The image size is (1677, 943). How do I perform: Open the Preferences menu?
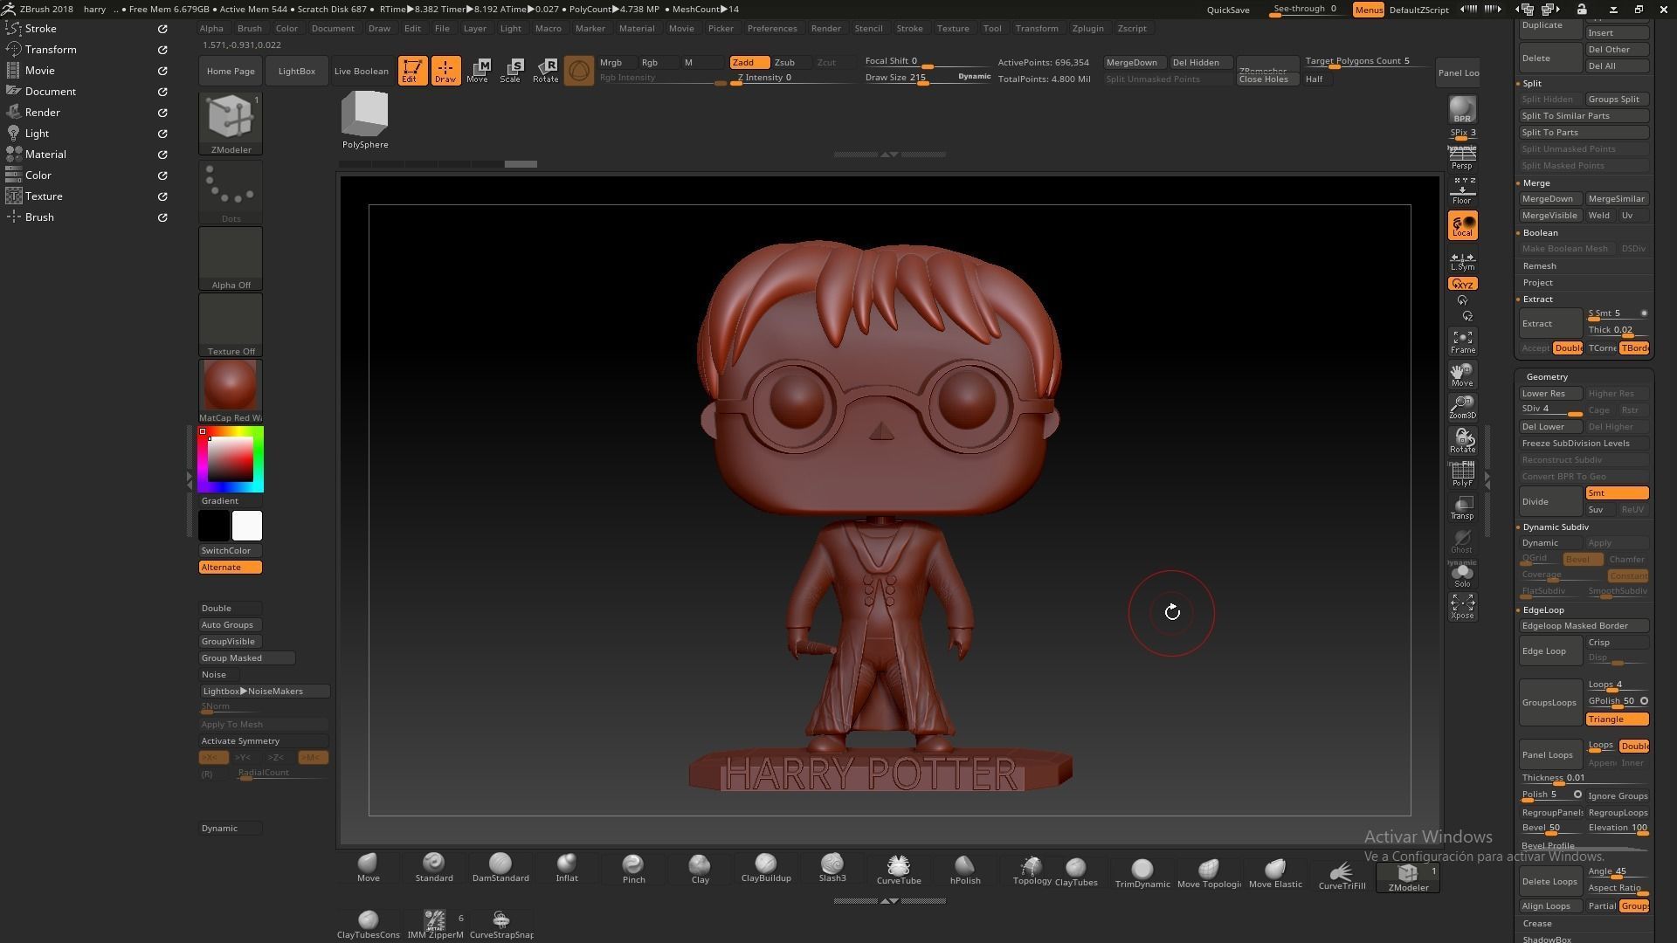(771, 28)
